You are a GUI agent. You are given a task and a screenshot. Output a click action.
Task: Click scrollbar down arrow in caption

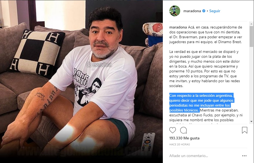tap(251, 122)
